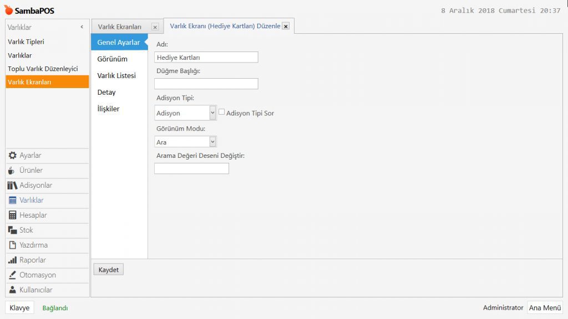This screenshot has width=568, height=319.
Task: Open Yazdırma via the document icon
Action: click(13, 245)
